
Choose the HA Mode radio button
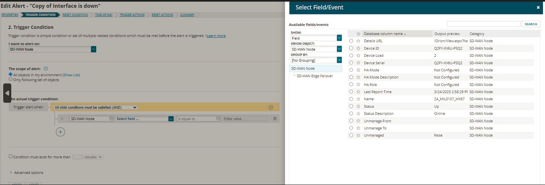point(351,70)
